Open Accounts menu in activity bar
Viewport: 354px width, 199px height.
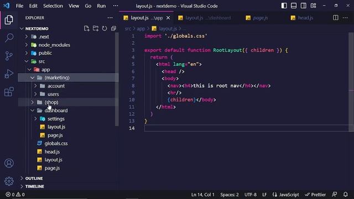coord(9,163)
